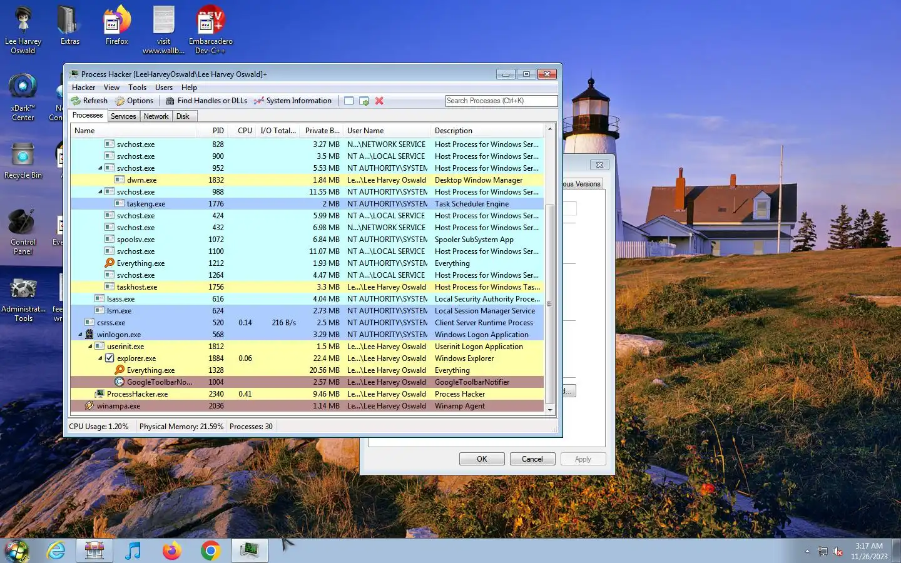Click the winampa.exe process icon

89,406
